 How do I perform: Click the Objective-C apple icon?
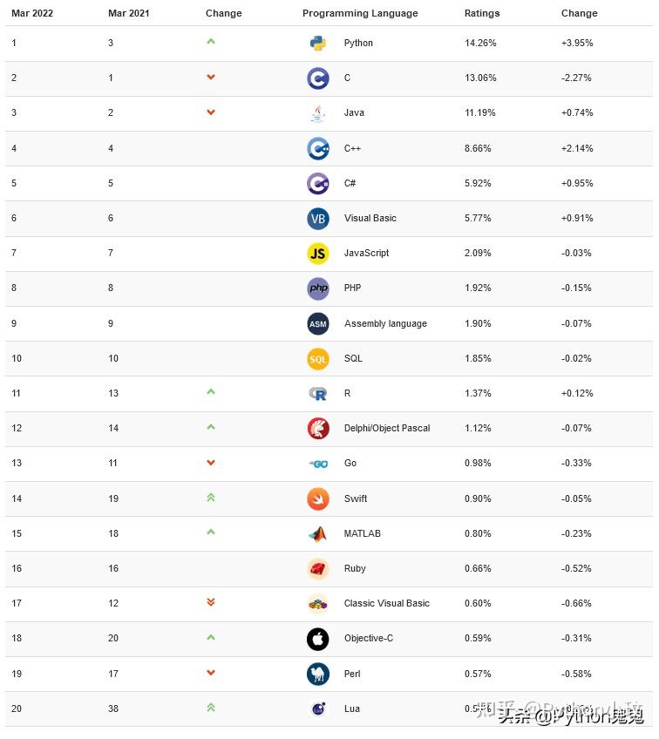click(318, 639)
